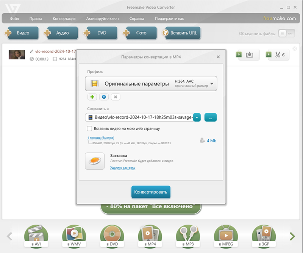This screenshot has height=253, width=303.
Task: Open the Оригинальные параметры profile dropdown
Action: [151, 83]
